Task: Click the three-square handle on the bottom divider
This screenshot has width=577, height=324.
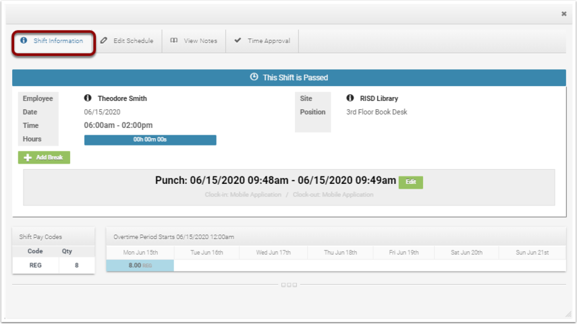Action: 289,285
